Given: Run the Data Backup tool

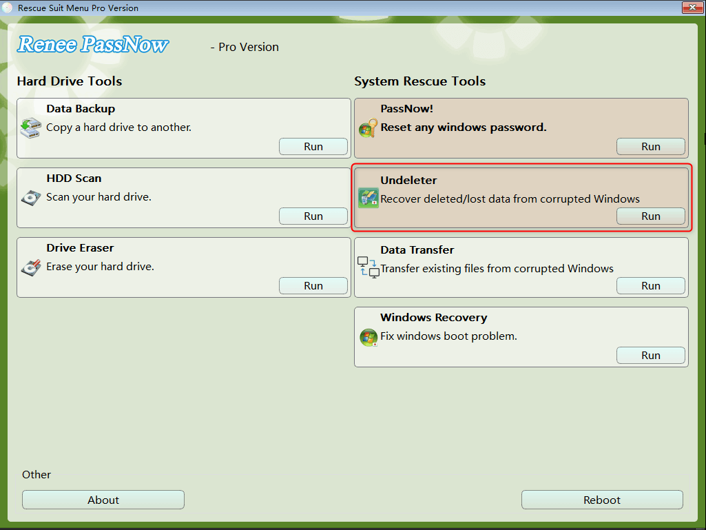Looking at the screenshot, I should point(313,147).
